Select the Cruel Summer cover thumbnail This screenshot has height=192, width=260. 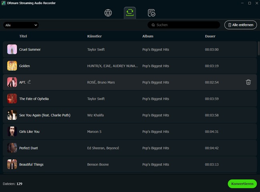[12, 49]
